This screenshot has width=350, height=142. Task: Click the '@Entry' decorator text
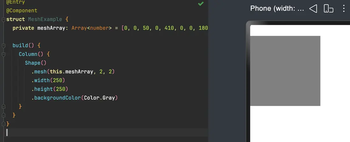(15, 2)
